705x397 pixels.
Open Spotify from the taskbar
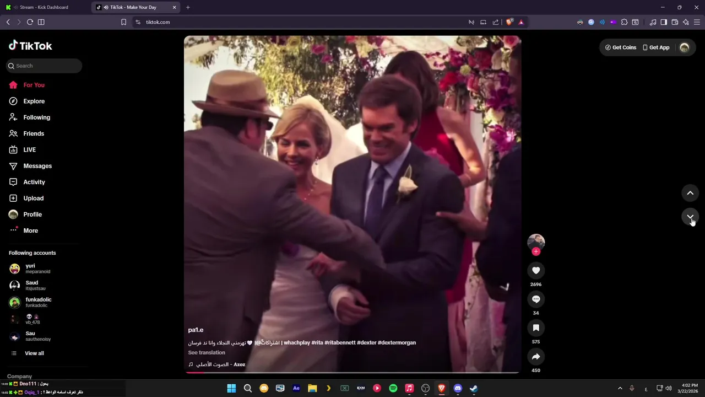(393, 388)
